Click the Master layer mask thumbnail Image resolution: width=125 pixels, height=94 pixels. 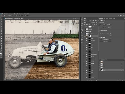(90, 36)
